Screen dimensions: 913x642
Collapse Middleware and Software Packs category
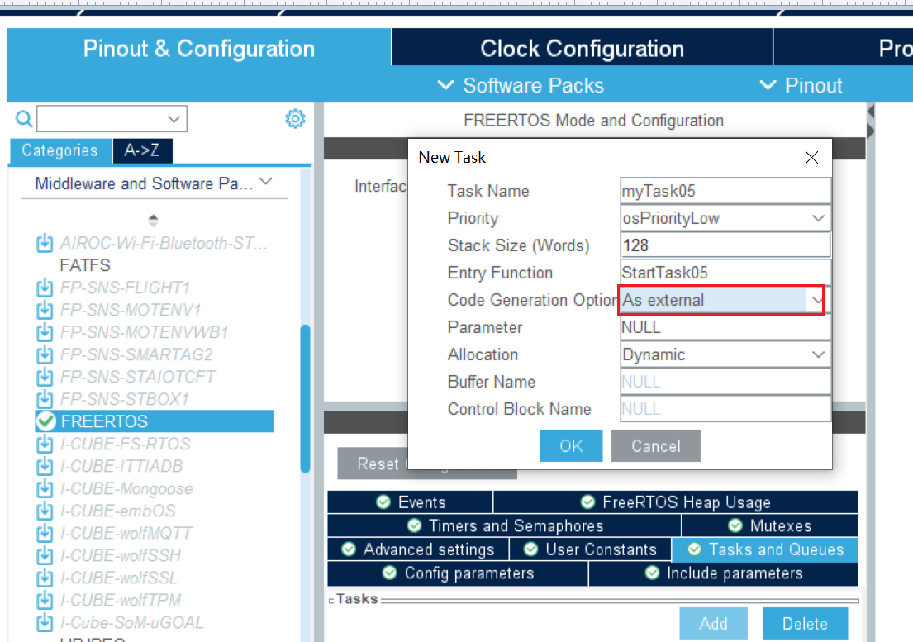click(x=265, y=182)
